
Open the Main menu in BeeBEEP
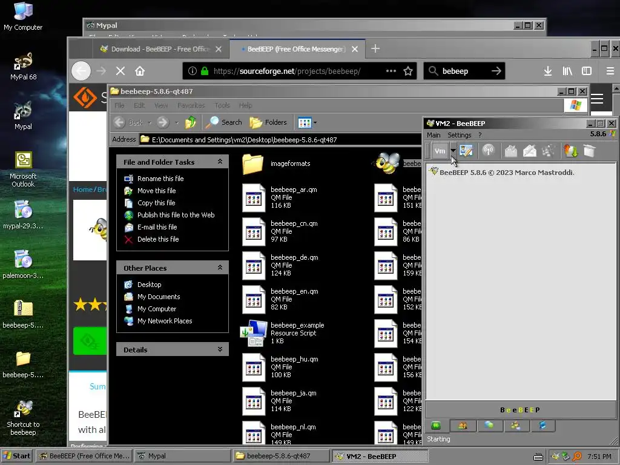pyautogui.click(x=434, y=135)
